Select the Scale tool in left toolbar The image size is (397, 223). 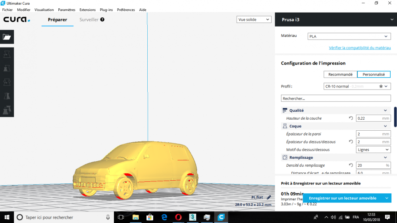(7, 68)
